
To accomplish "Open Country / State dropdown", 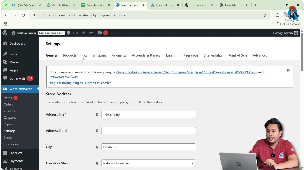I will click(x=148, y=163).
